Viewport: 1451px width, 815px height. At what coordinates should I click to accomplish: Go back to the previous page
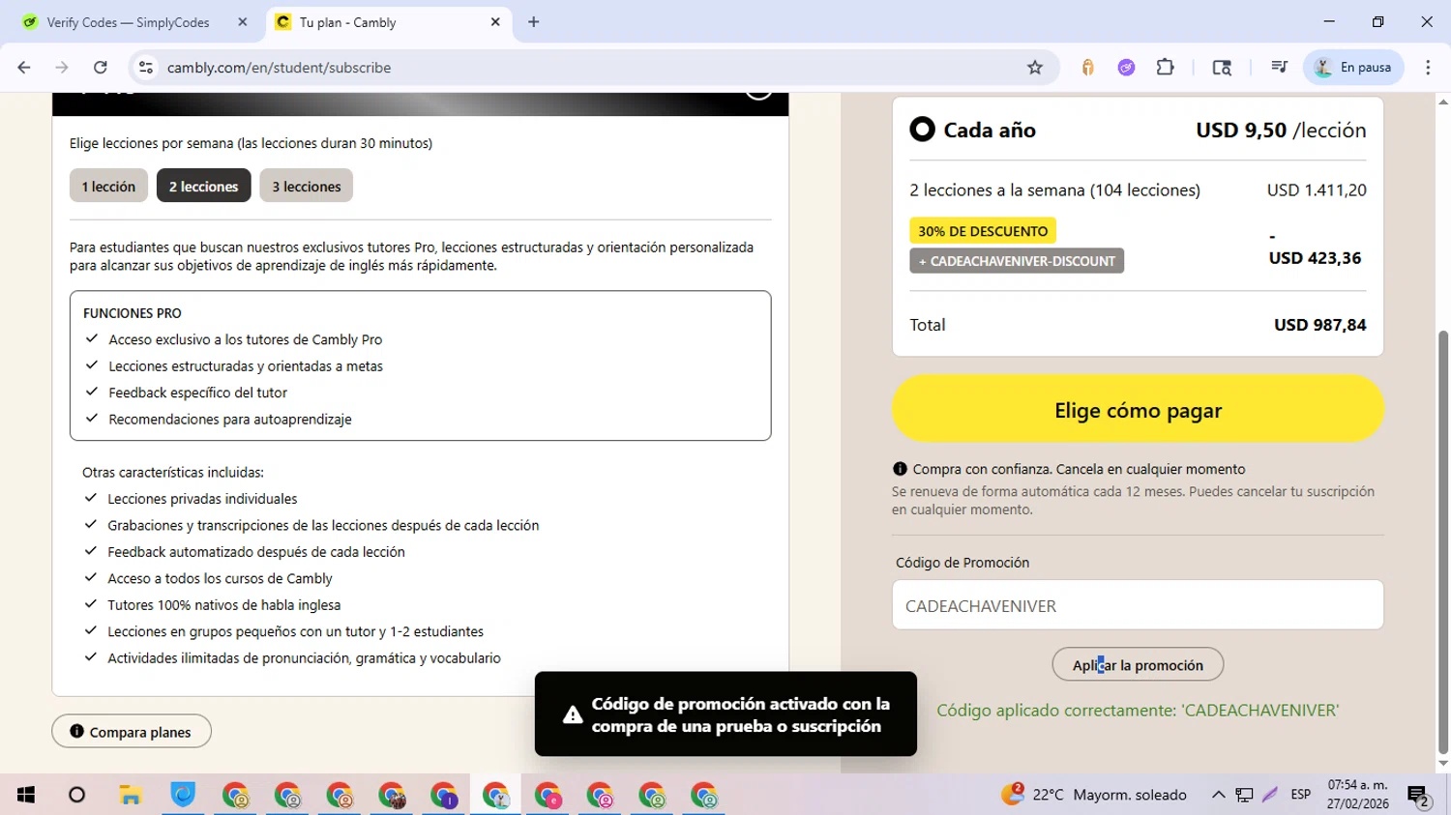[x=24, y=68]
